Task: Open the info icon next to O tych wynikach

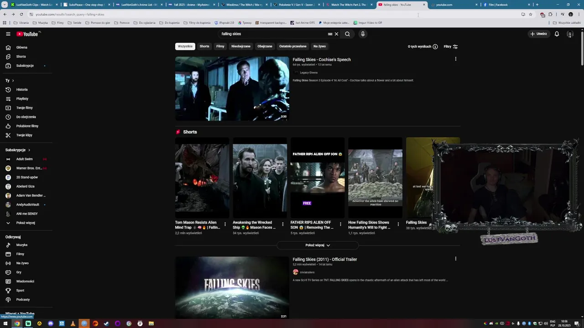Action: coord(435,46)
